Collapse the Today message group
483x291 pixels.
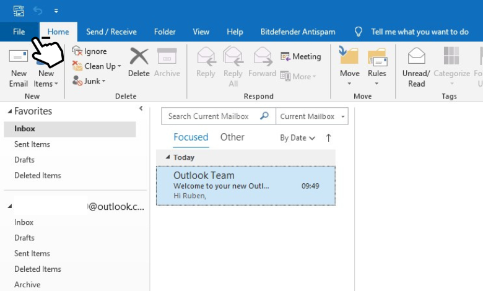[168, 157]
